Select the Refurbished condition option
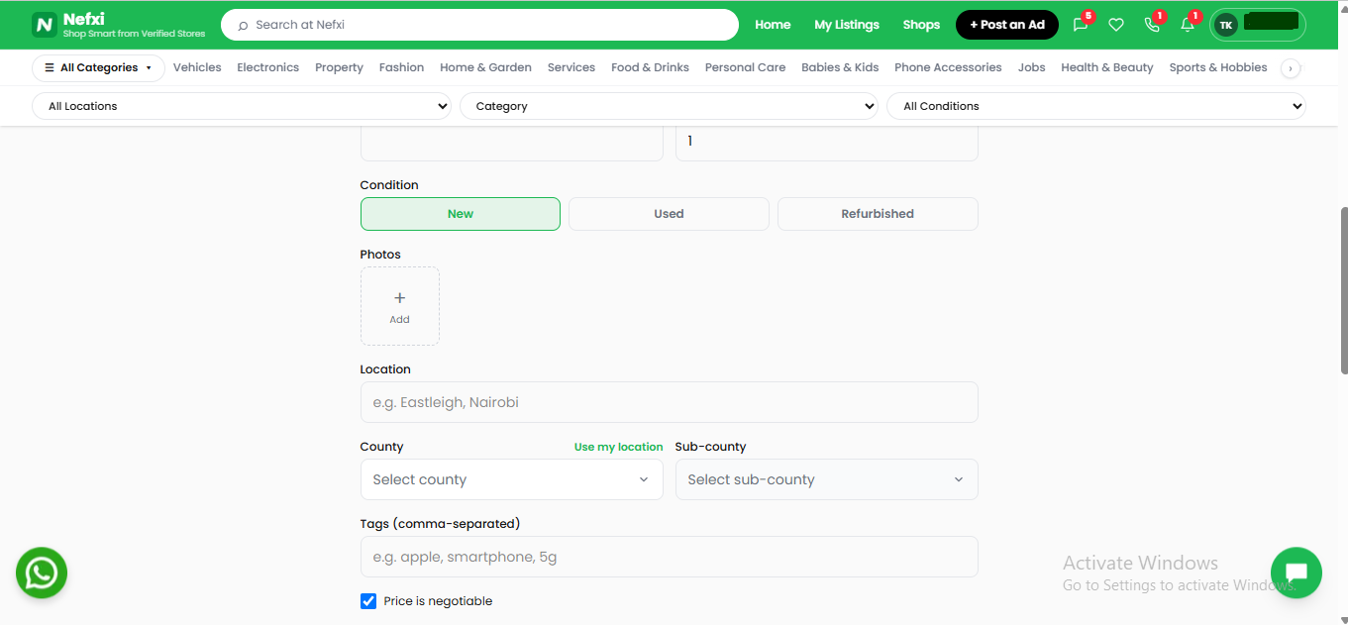Viewport: 1348px width, 625px height. [878, 214]
